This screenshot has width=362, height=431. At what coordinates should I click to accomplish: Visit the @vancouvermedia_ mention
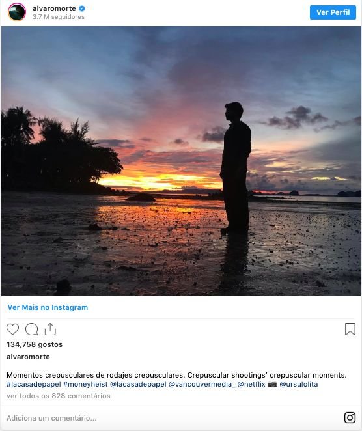pyautogui.click(x=202, y=384)
